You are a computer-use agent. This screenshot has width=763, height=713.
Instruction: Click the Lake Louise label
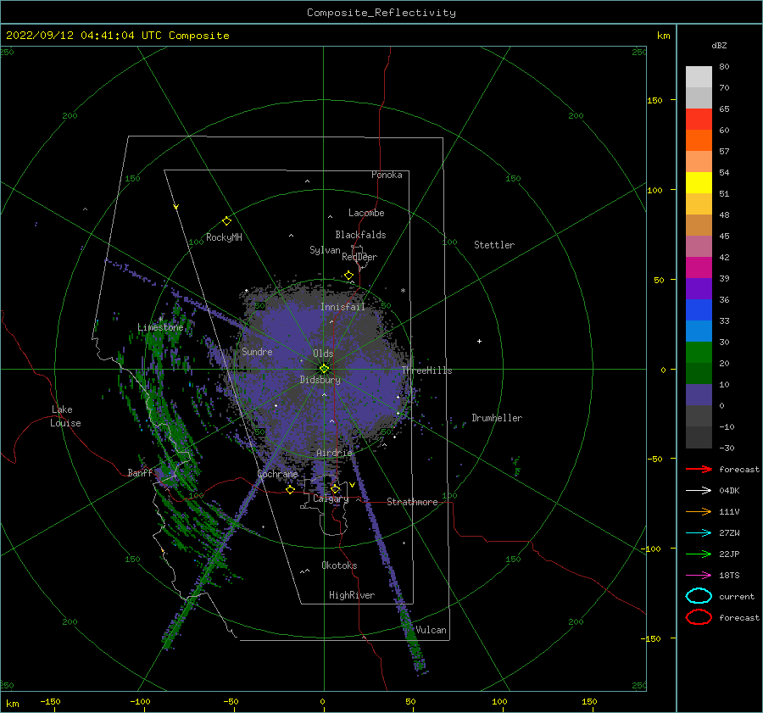click(x=65, y=416)
